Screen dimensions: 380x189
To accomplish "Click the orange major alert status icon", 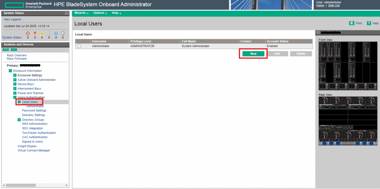I will click(x=35, y=34).
